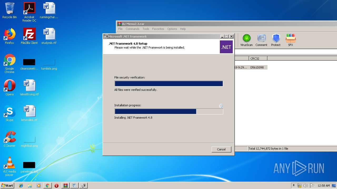Screen dimensions: 337x189
Task: Select the studymb.rtf desktop file
Action: point(49,36)
